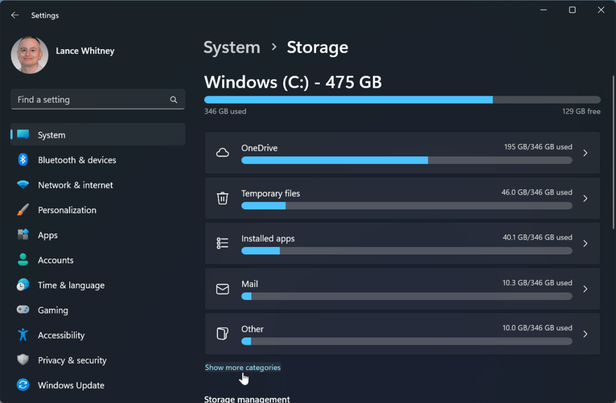Click the OneDrive usage bar
The height and width of the screenshot is (403, 616).
407,160
